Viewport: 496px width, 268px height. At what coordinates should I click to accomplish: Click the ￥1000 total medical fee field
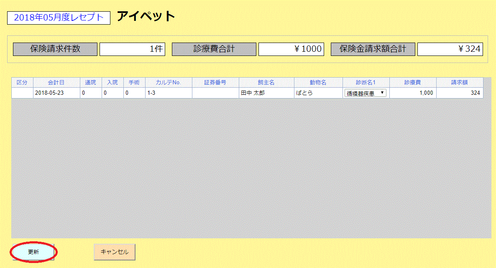291,49
